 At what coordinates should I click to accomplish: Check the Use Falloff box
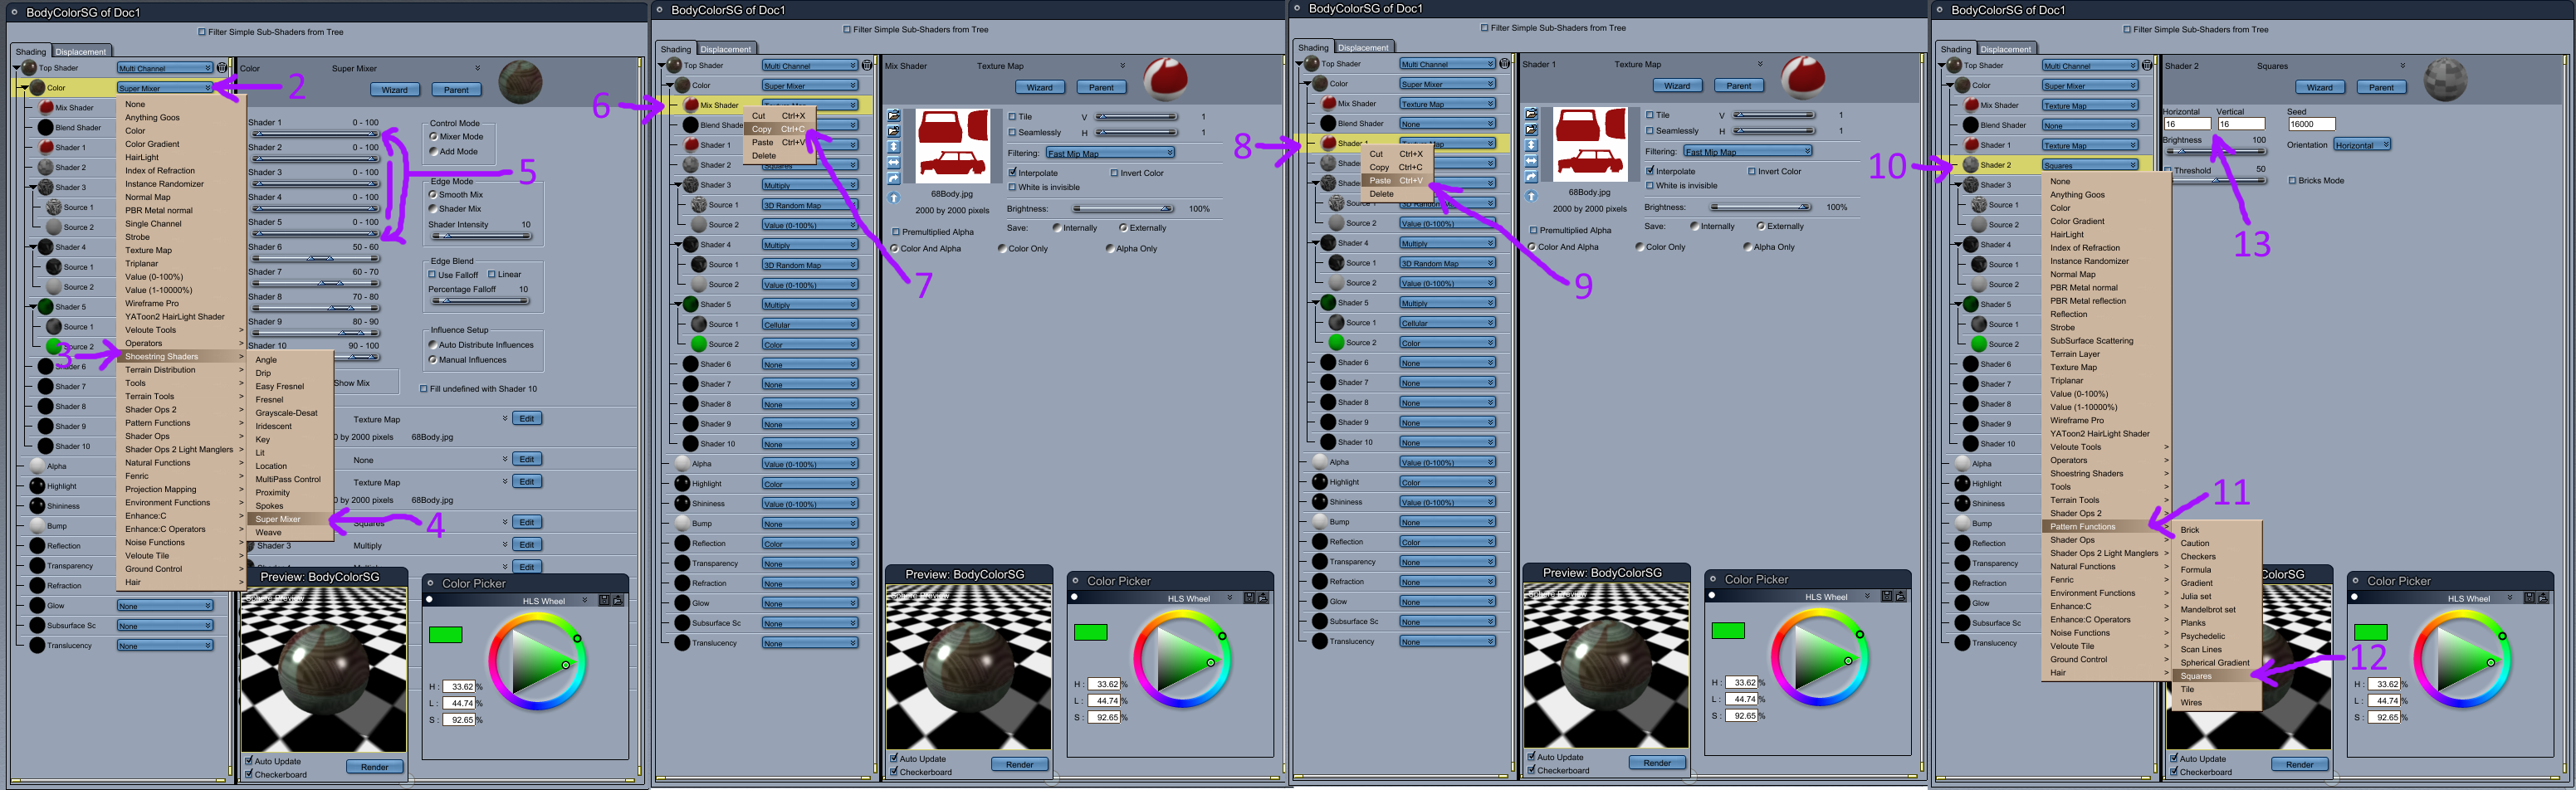[432, 275]
